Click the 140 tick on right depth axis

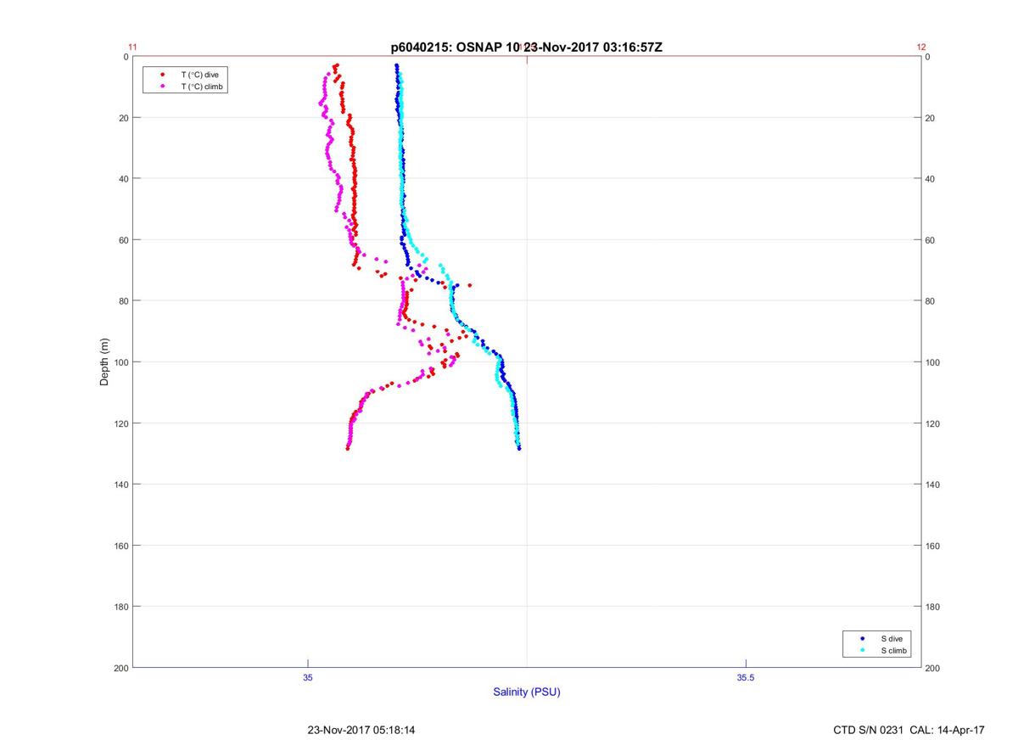pyautogui.click(x=933, y=485)
